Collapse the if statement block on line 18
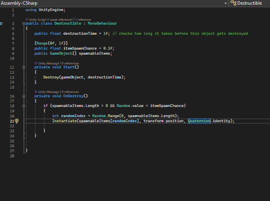The image size is (270, 201). pos(24,106)
